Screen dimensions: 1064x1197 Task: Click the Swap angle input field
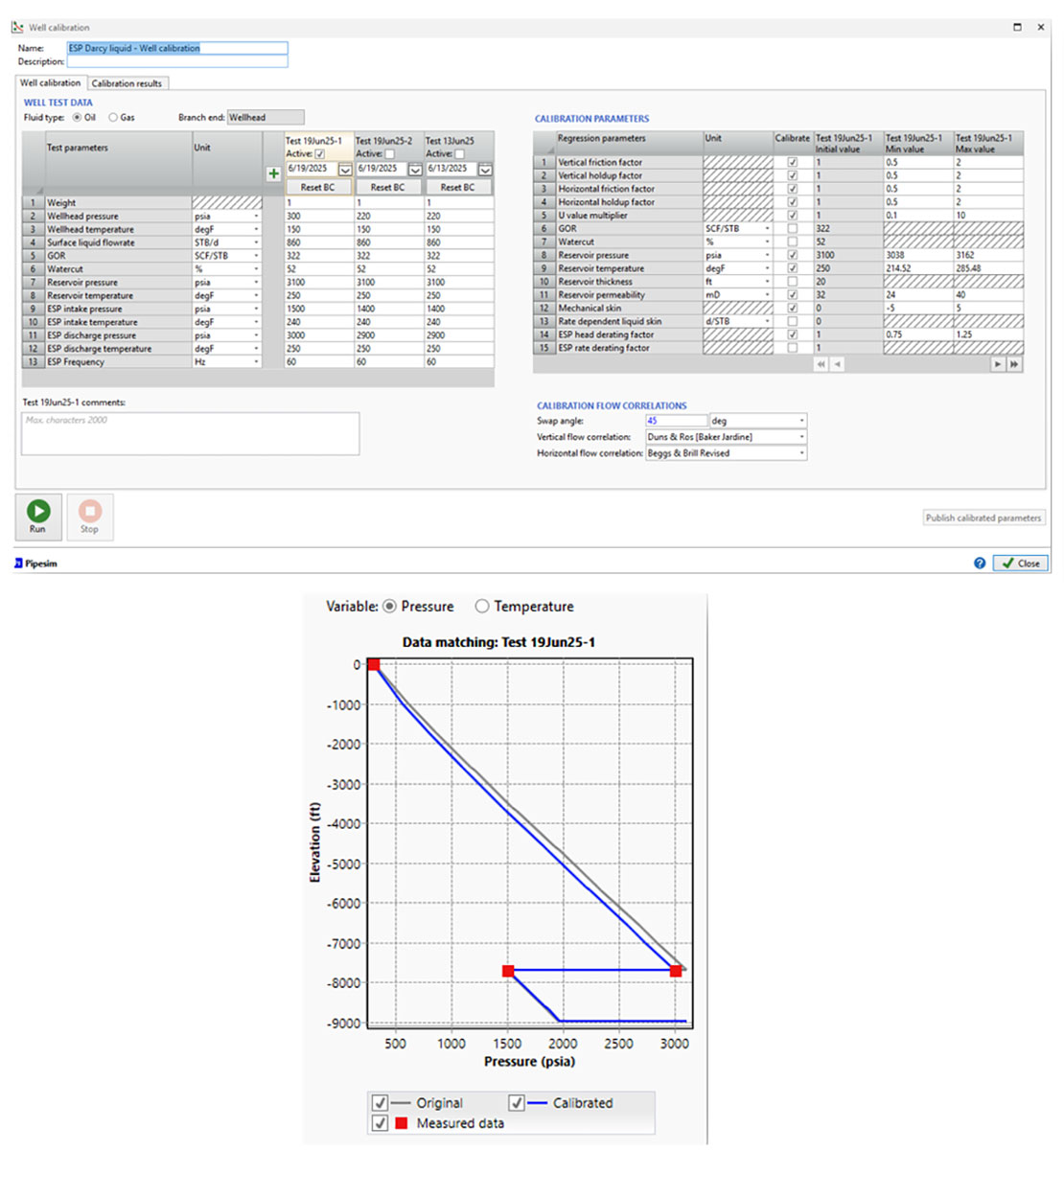(675, 421)
